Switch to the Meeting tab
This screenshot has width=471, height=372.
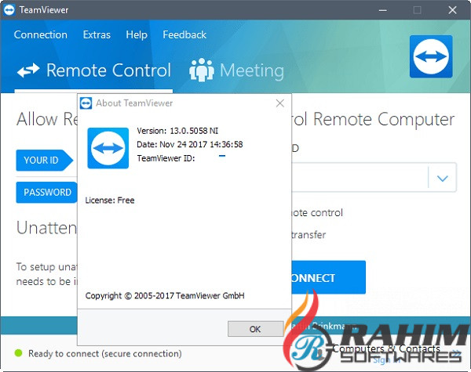[237, 70]
